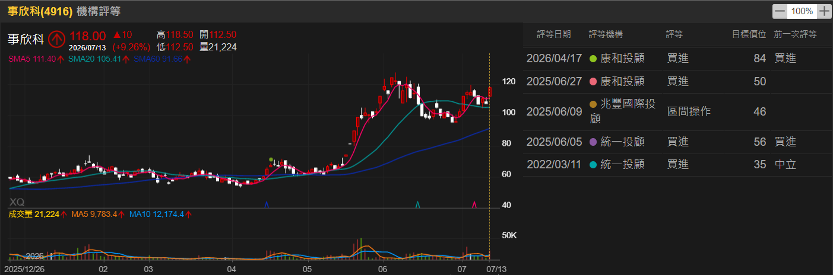This screenshot has width=833, height=275.
Task: Select the 2026/04/17 康和投顧 rating row
Action: (x=677, y=58)
